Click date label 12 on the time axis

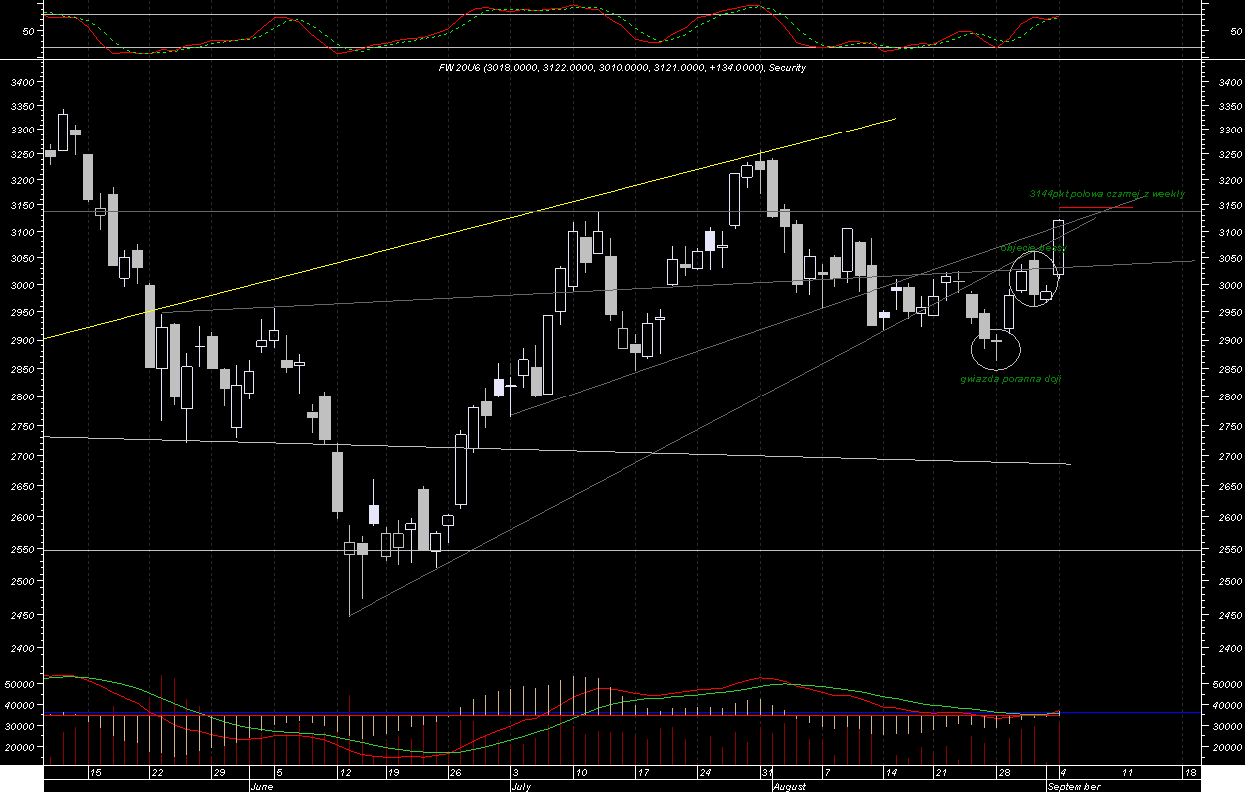[345, 772]
